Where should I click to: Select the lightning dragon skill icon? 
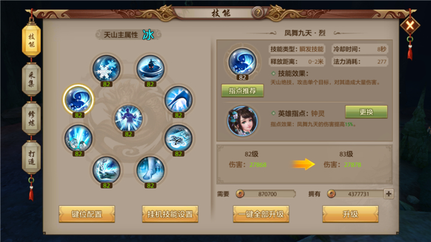coord(107,170)
